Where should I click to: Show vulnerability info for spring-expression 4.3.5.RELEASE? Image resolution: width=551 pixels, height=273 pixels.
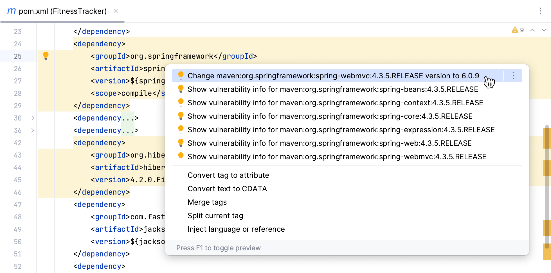(x=341, y=130)
